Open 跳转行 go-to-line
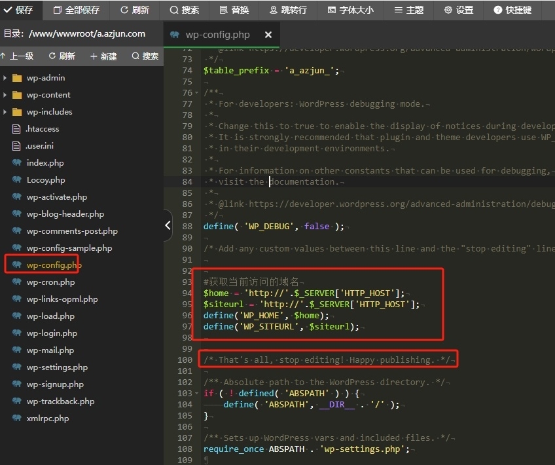555x465 pixels. pyautogui.click(x=288, y=10)
